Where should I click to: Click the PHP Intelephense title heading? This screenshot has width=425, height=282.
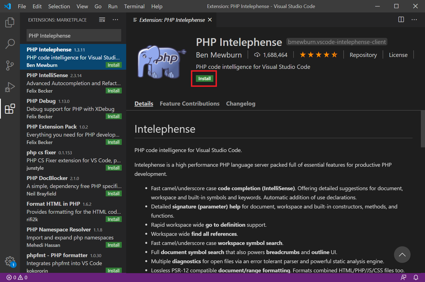click(239, 42)
